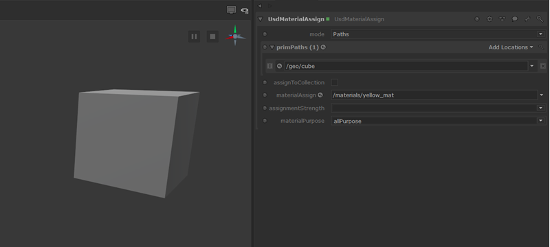This screenshot has height=247, width=550.
Task: Collapse the UsdMaterialAssign node parameters
Action: [x=261, y=19]
